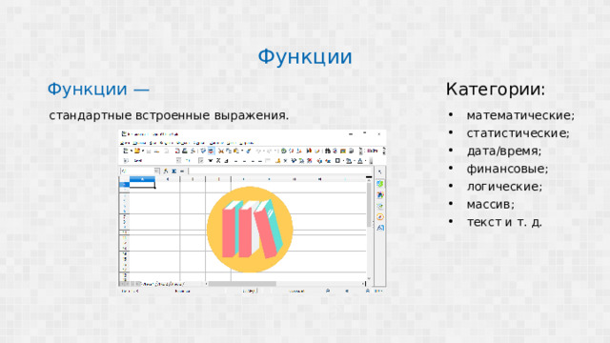Open the Function Wizard from the formula bar
This screenshot has width=610, height=343.
click(x=165, y=171)
